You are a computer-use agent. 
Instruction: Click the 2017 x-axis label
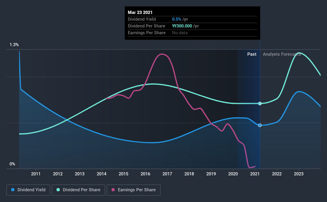coord(167,174)
